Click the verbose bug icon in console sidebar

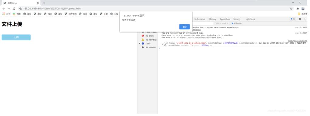point(143,48)
